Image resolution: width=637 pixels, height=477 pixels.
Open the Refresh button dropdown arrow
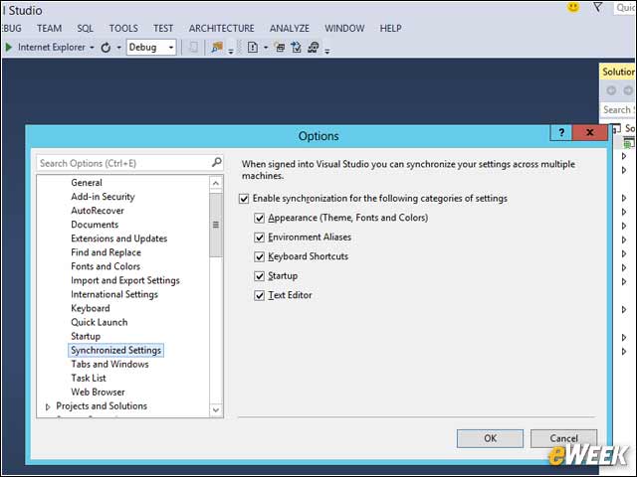[119, 48]
